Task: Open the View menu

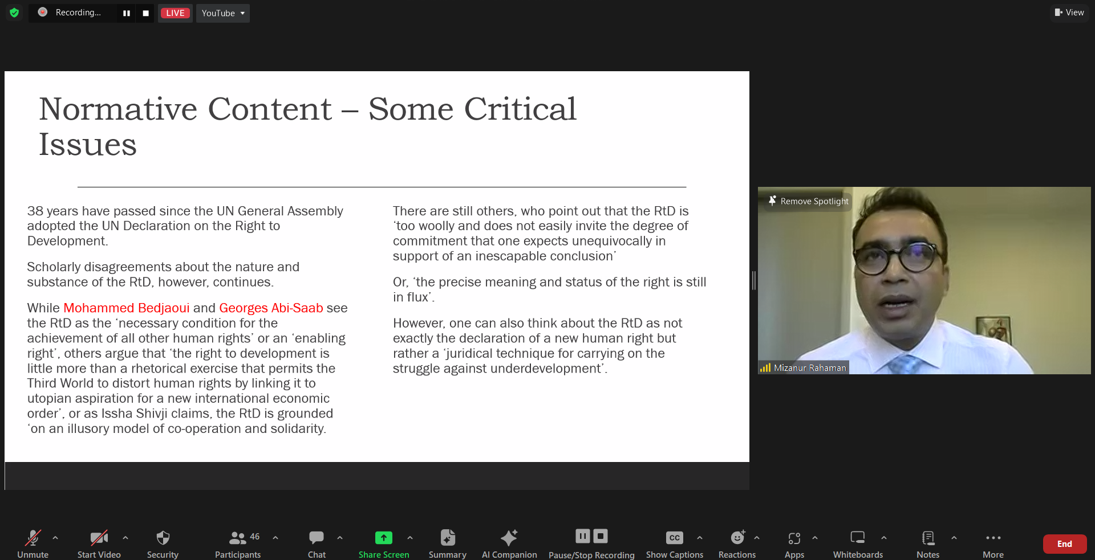Action: click(1069, 13)
